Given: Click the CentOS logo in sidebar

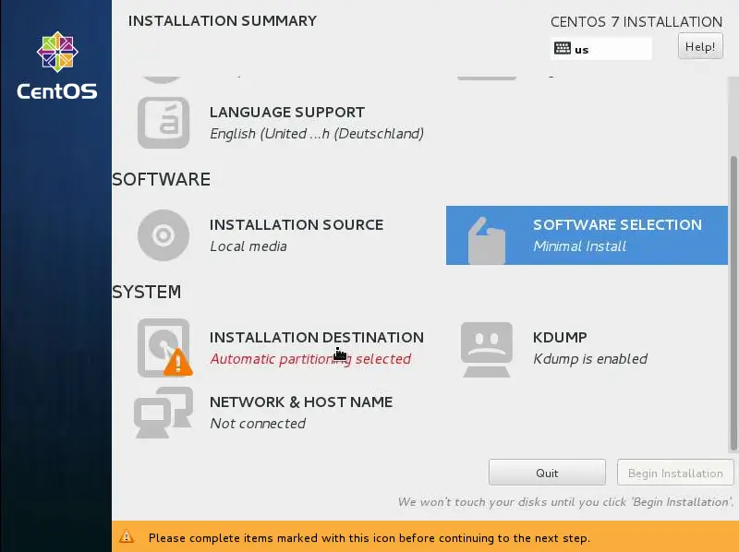Looking at the screenshot, I should tap(57, 66).
